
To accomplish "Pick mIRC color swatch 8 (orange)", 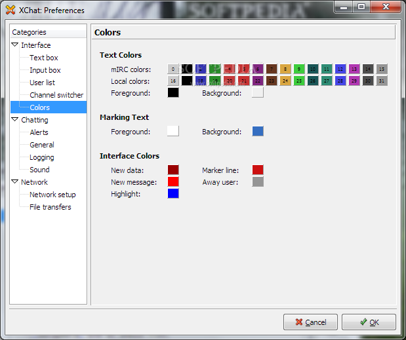I will [x=285, y=69].
